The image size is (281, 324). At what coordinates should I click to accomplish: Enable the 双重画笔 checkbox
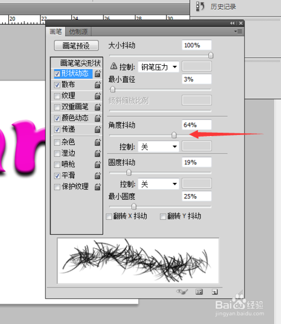point(57,107)
